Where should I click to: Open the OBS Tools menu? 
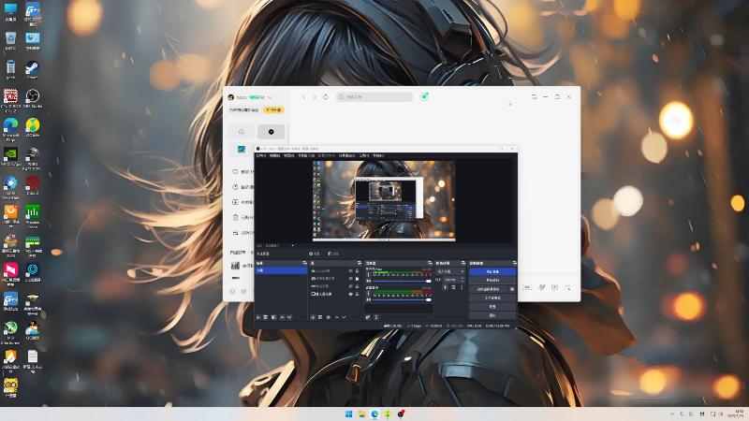pos(364,155)
